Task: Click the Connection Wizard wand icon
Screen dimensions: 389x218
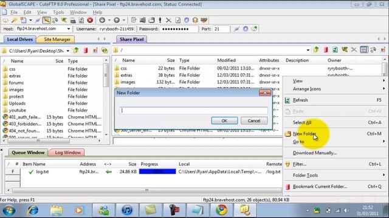Action: pyautogui.click(x=15, y=20)
